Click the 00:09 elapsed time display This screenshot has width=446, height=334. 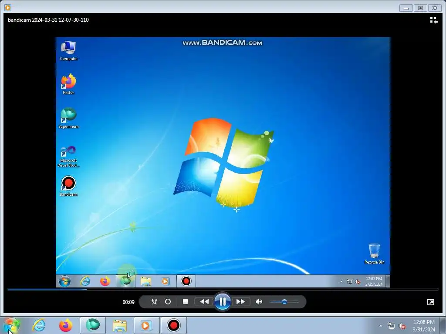click(128, 302)
